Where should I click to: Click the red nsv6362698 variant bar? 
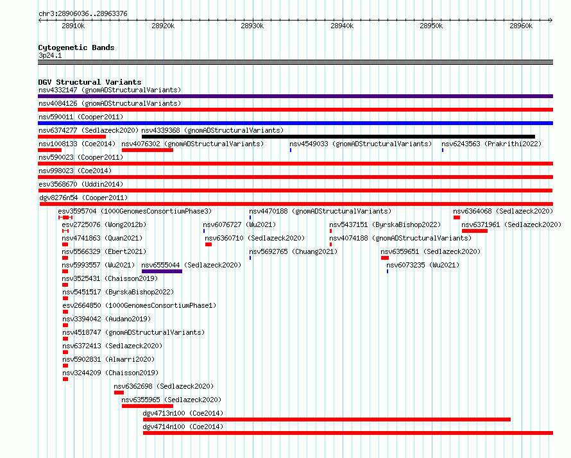[119, 393]
